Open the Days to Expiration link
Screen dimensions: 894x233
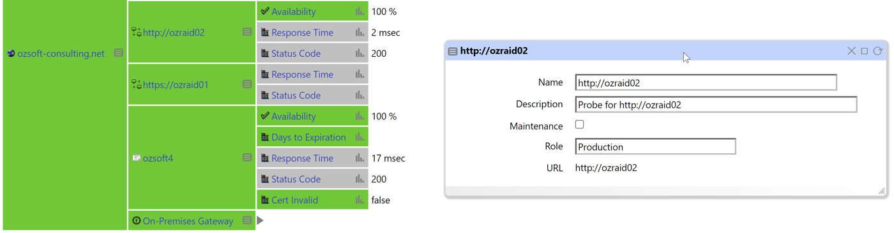click(308, 137)
